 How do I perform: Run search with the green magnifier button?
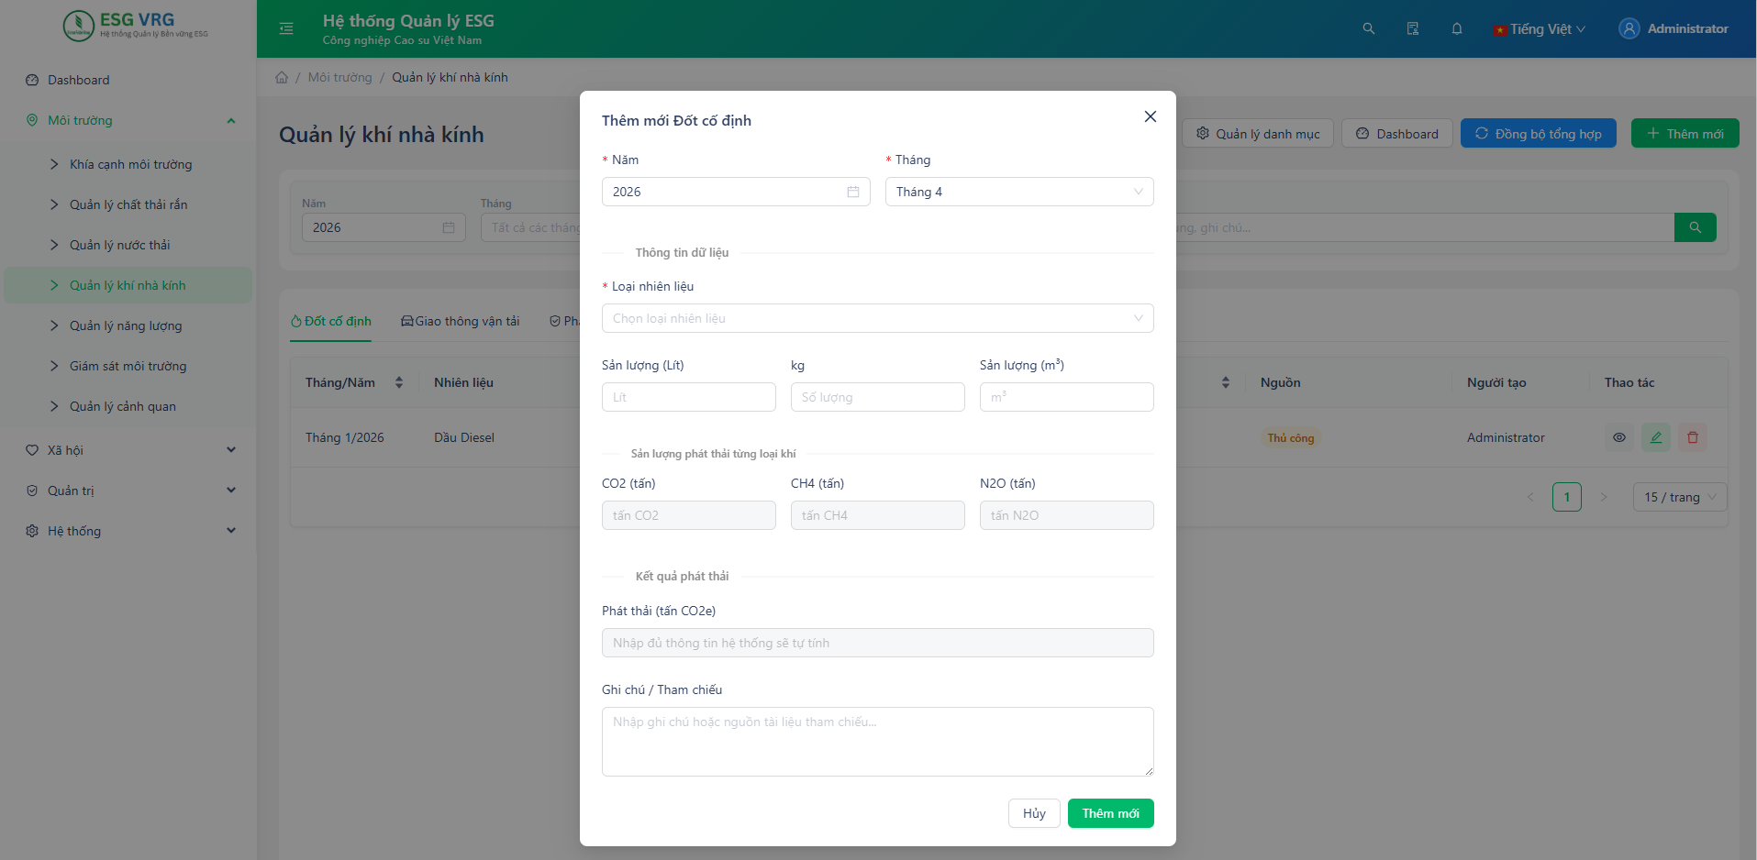tap(1696, 227)
